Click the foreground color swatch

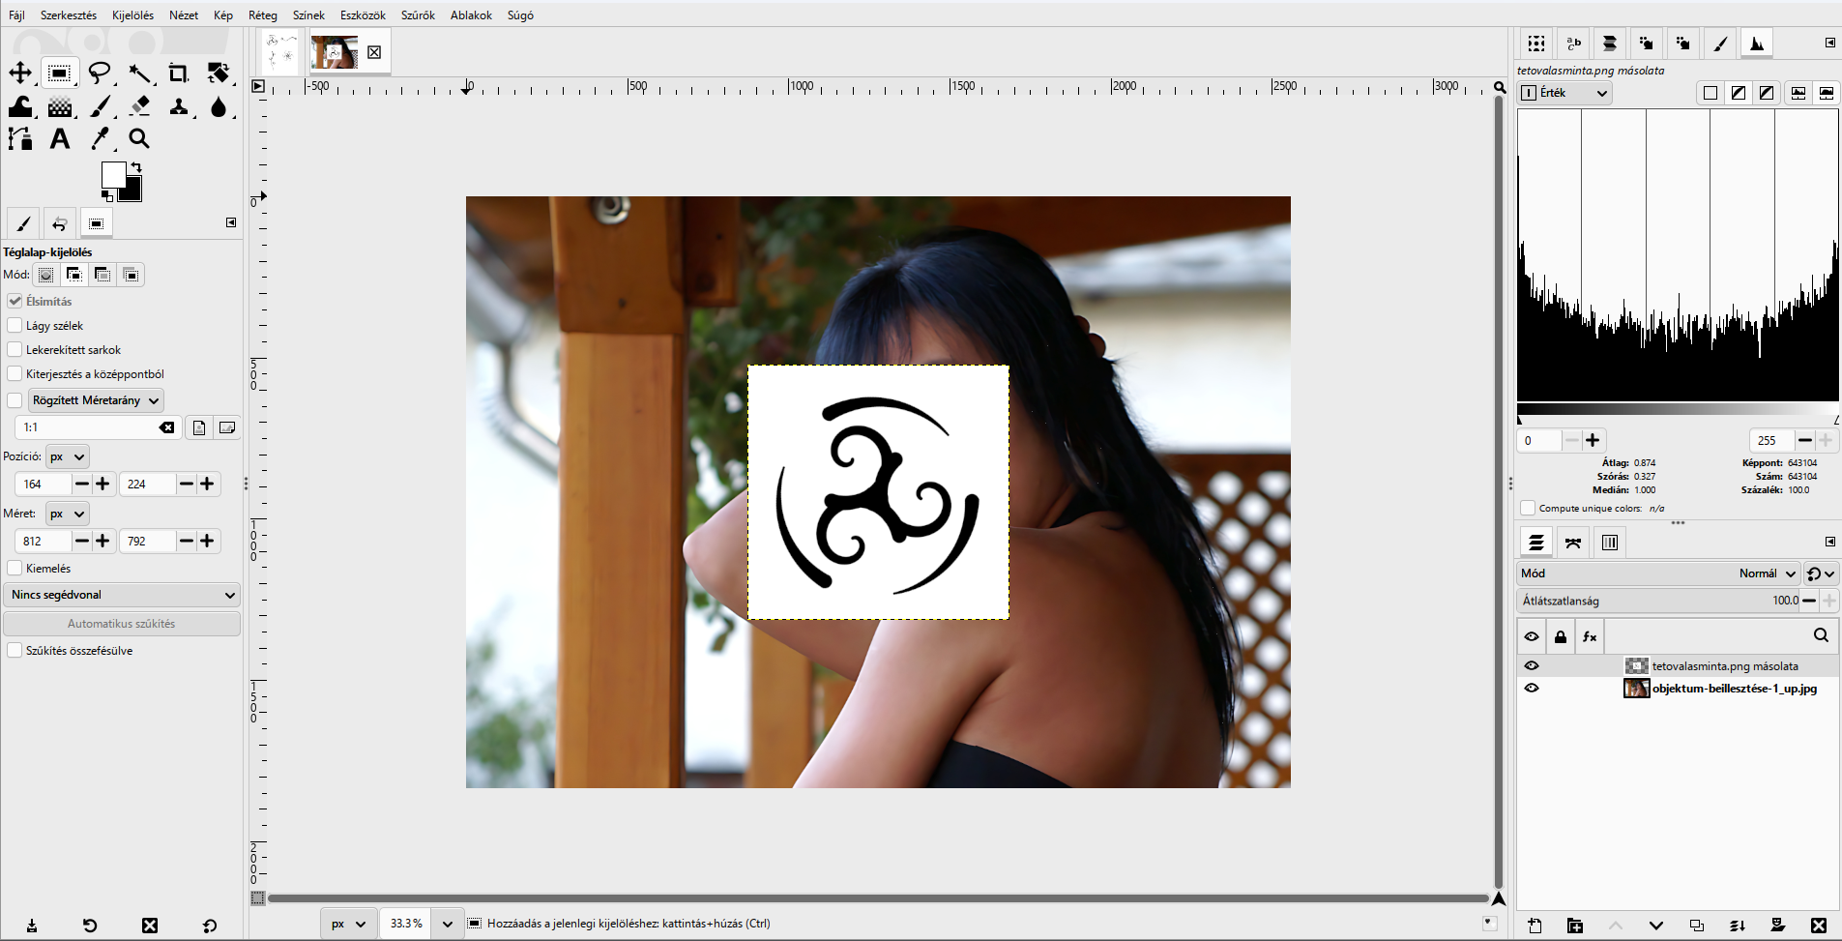pos(112,173)
